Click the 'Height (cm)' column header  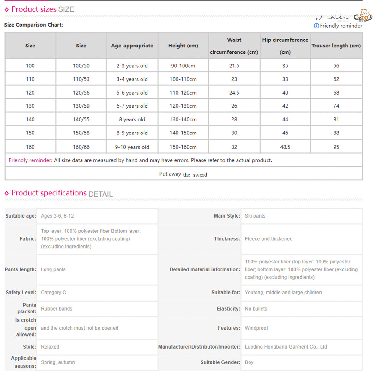(183, 46)
